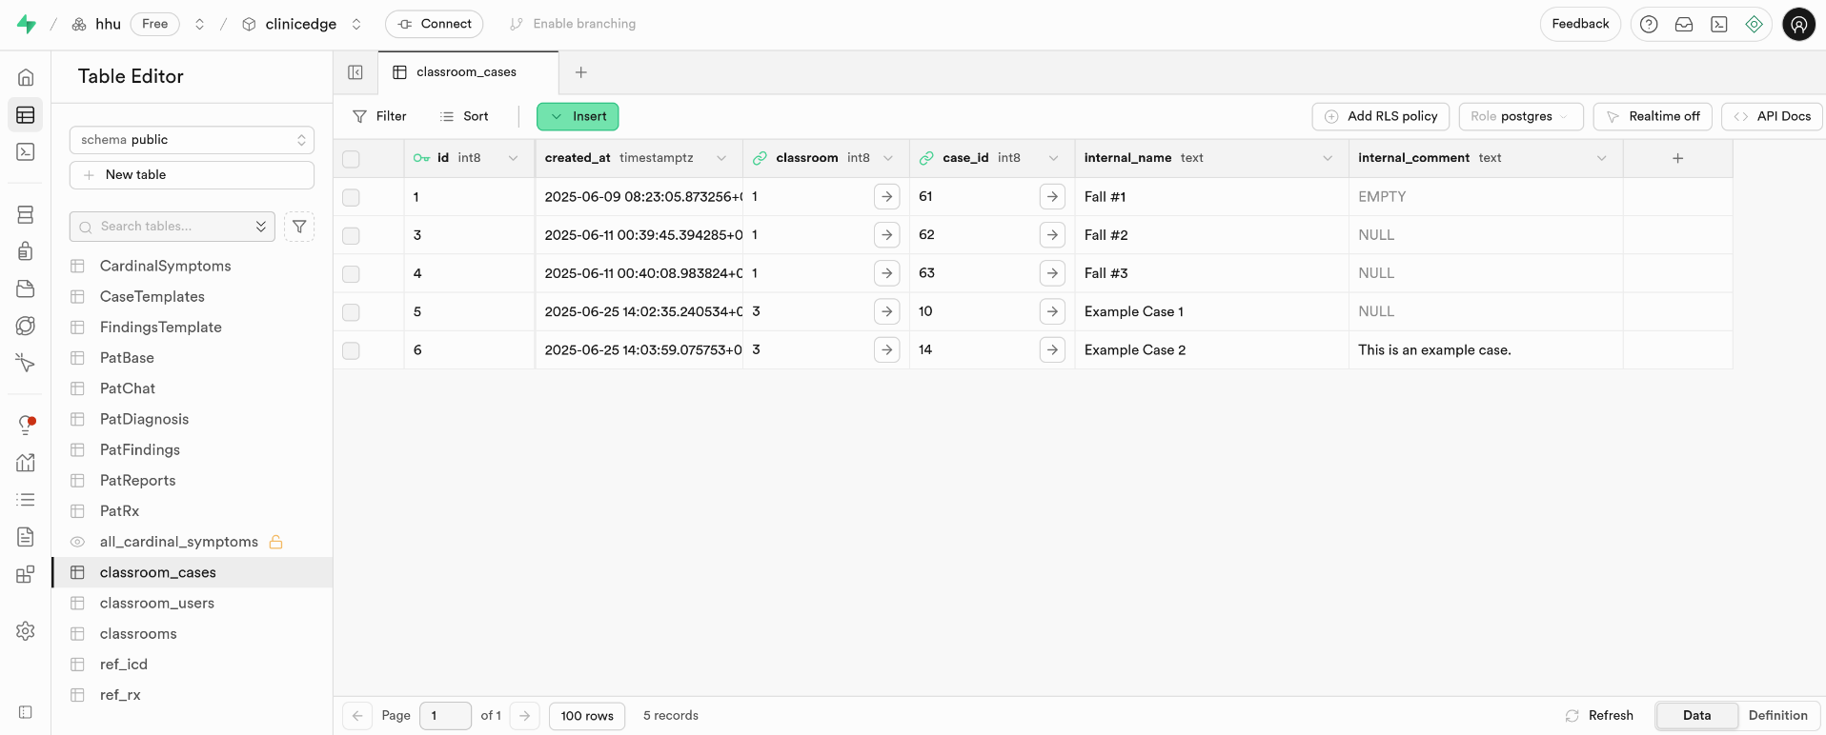Open the schema public dropdown
The width and height of the screenshot is (1826, 735).
(x=192, y=140)
